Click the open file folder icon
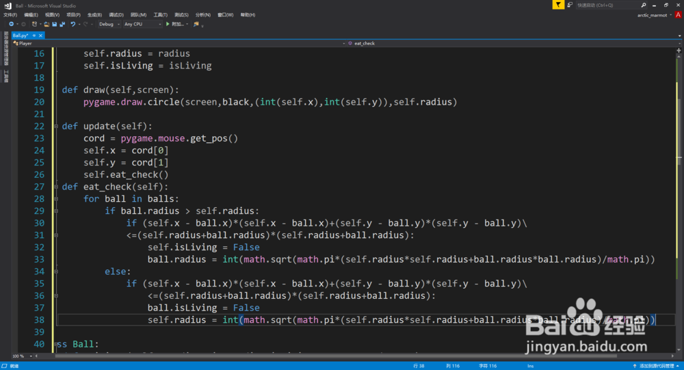684x370 pixels. coord(47,25)
